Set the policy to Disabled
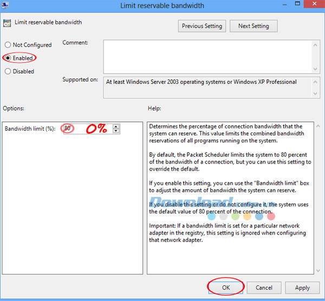Image resolution: width=325 pixels, height=301 pixels. (8, 71)
